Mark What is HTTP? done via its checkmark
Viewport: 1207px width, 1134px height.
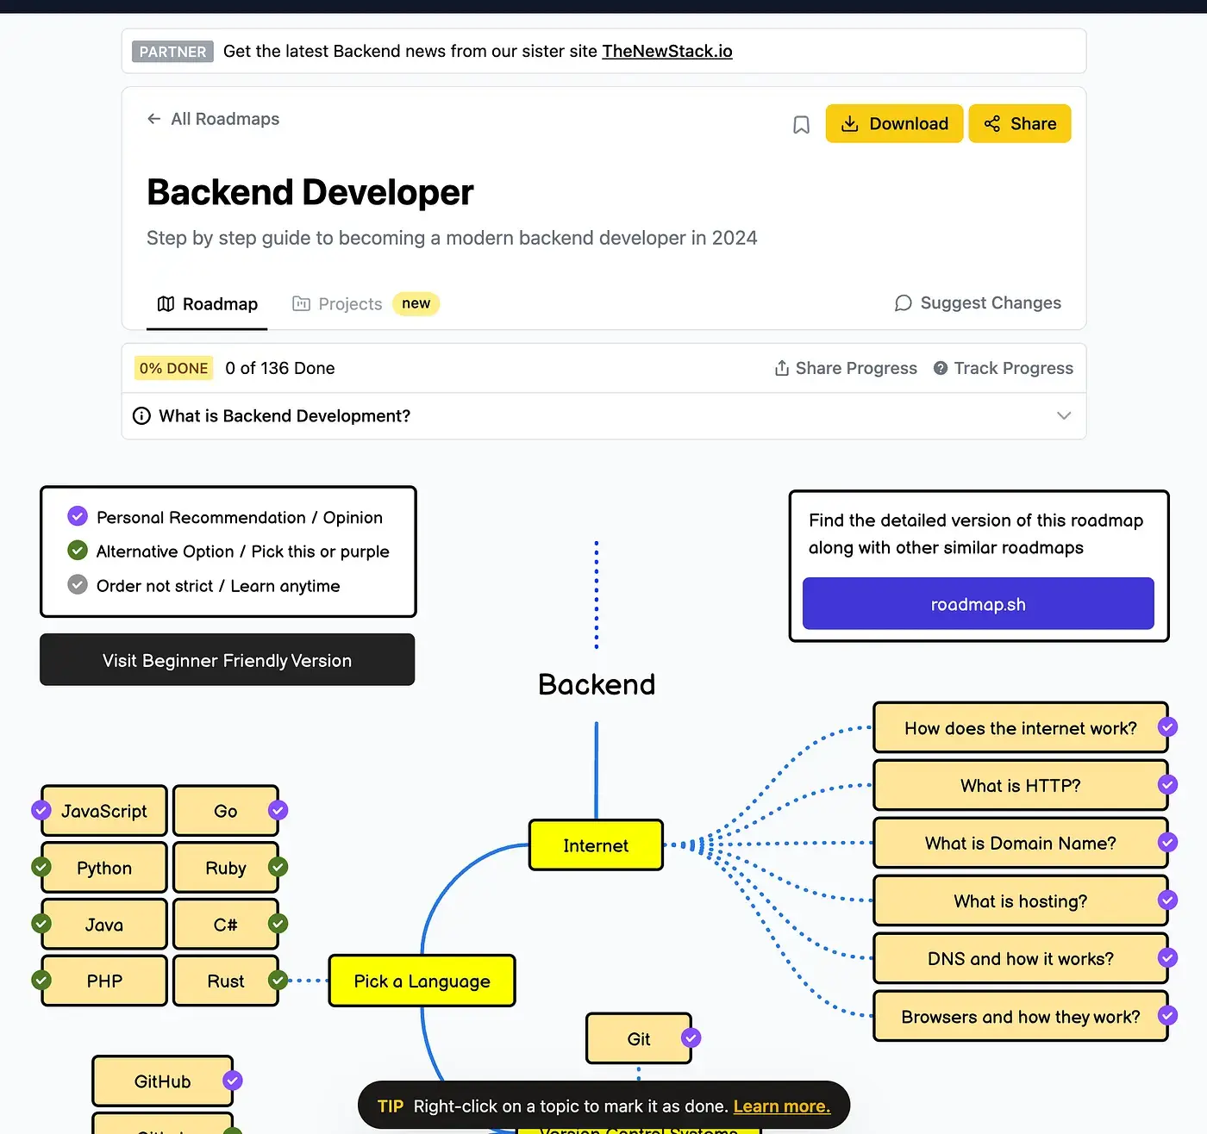1168,785
